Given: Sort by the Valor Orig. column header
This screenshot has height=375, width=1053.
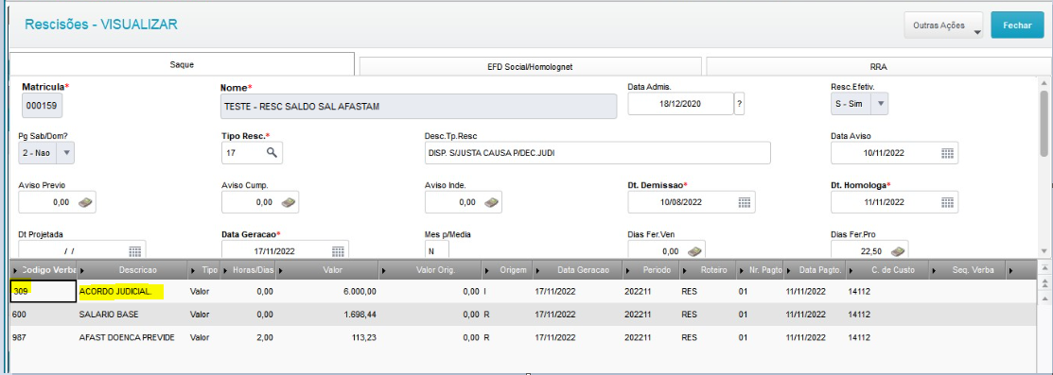Looking at the screenshot, I should coord(431,269).
